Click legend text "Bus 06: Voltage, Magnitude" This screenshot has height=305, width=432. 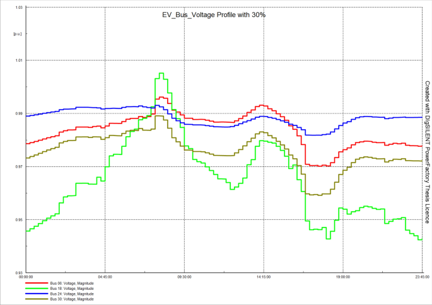click(x=72, y=283)
